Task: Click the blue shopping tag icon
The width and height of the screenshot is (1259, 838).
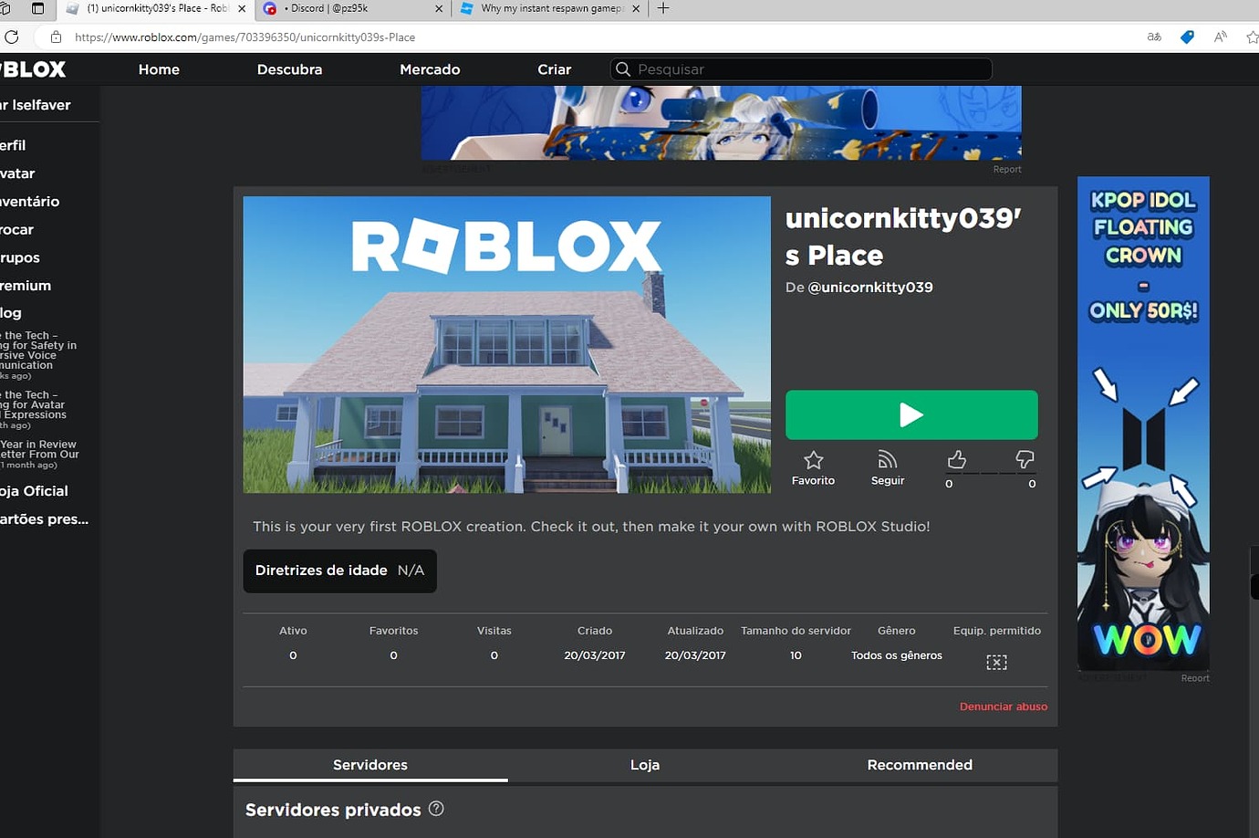Action: (x=1187, y=37)
